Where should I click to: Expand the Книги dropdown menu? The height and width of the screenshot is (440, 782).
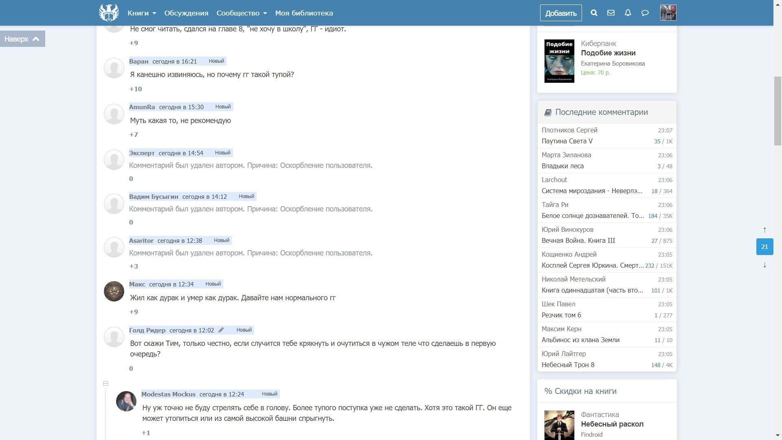(x=142, y=13)
